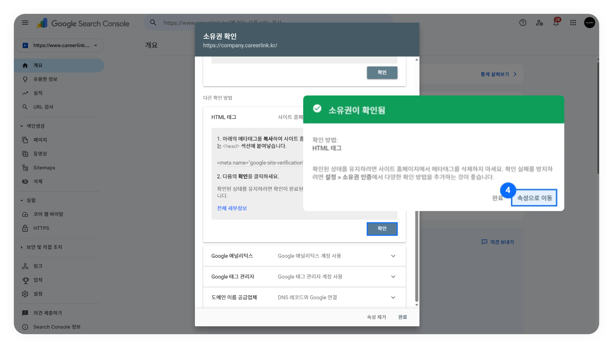This screenshot has width=613, height=348.
Task: Click the dialog scrollbar down arrow
Action: 417,305
